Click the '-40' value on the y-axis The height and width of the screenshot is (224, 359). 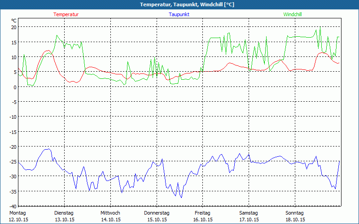[x=13, y=207]
